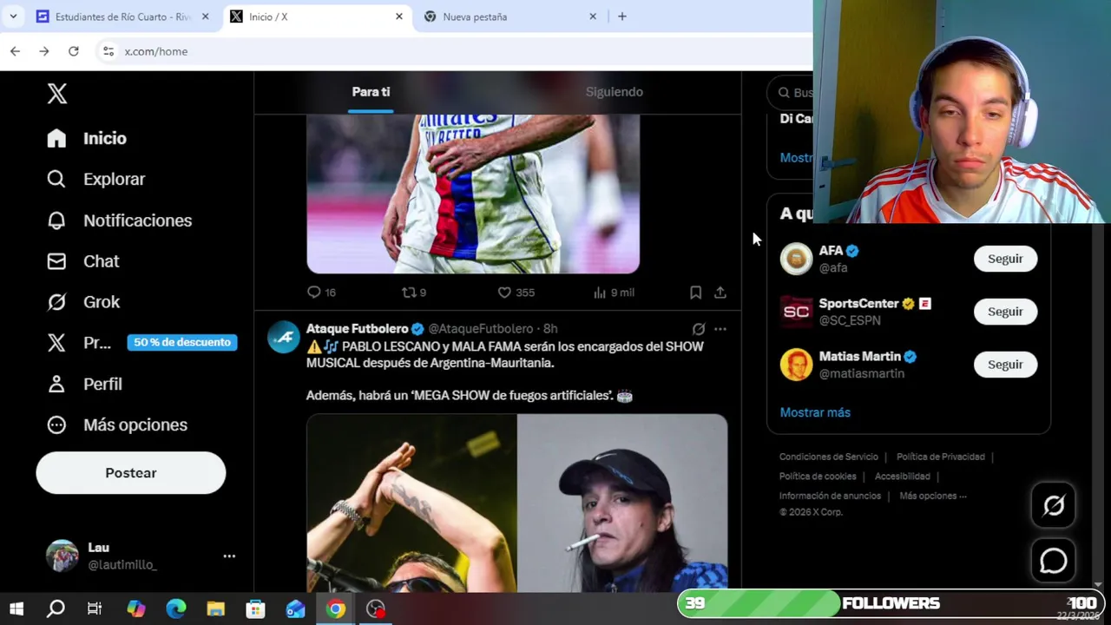Viewport: 1111px width, 625px height.
Task: Open the SportsCenter profile avatar
Action: [796, 312]
